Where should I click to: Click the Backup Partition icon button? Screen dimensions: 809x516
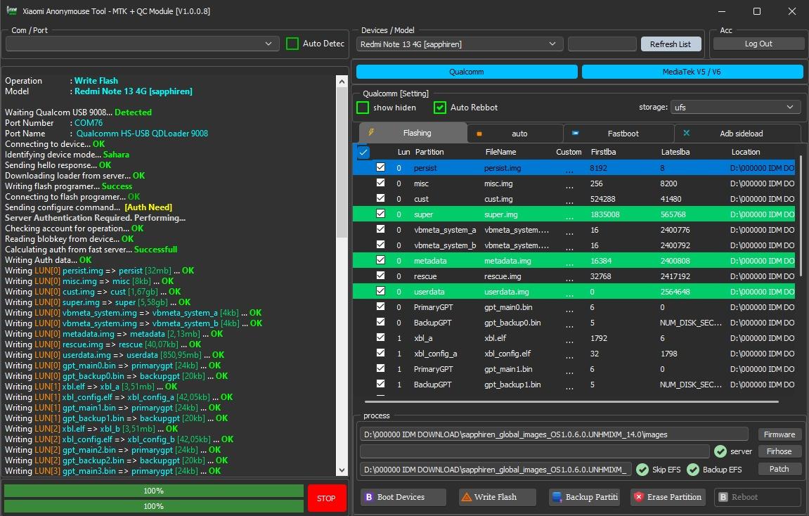coord(557,497)
